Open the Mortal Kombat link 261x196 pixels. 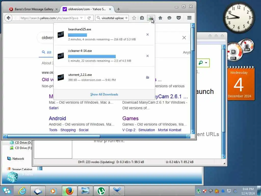click(169, 130)
